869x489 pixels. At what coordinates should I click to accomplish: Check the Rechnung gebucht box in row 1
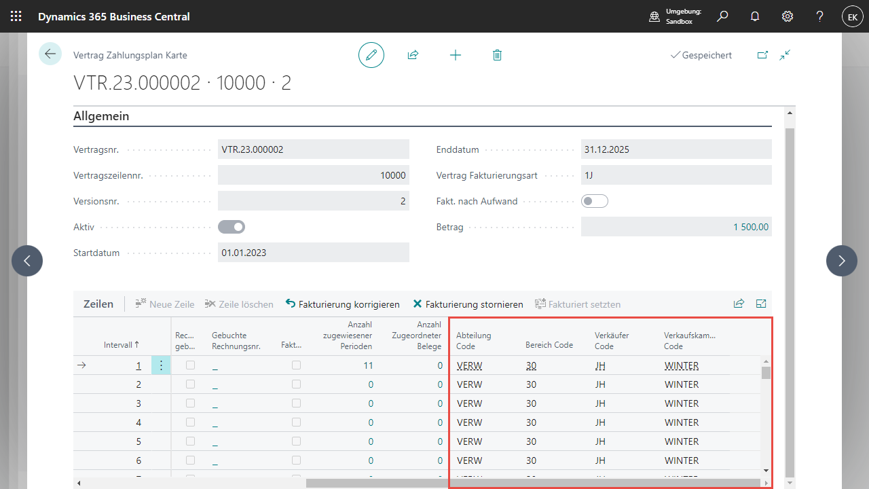(x=191, y=365)
